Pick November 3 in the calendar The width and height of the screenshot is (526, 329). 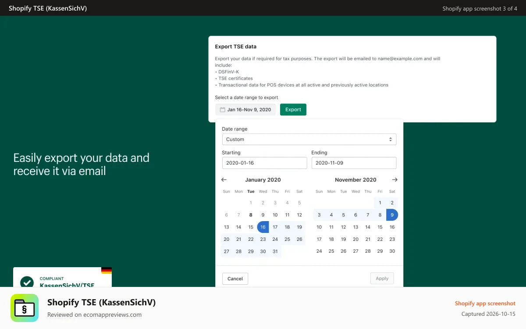319,215
